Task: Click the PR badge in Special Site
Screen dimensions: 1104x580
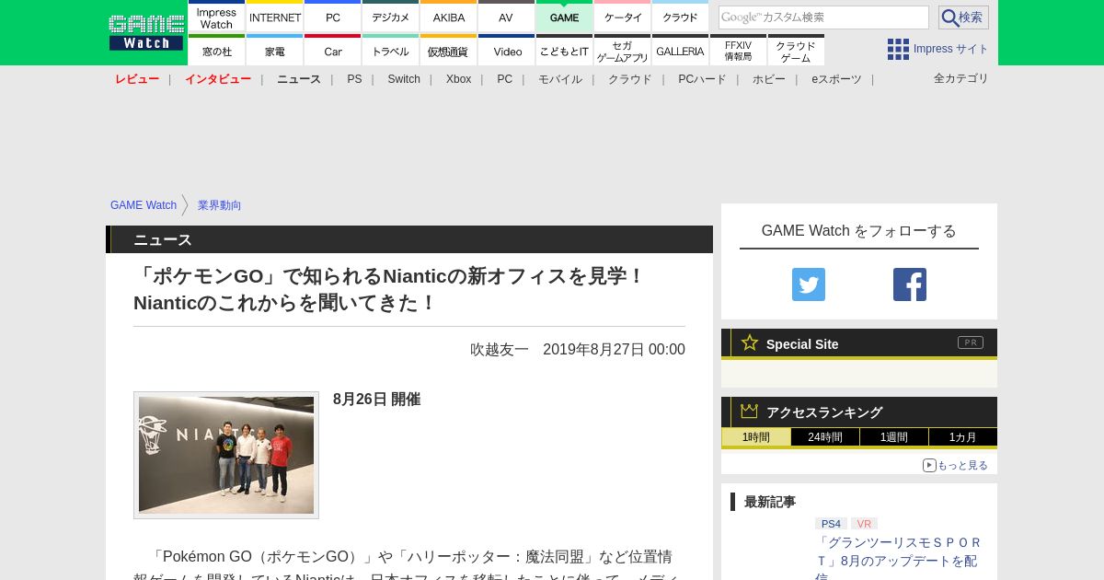Action: [971, 342]
